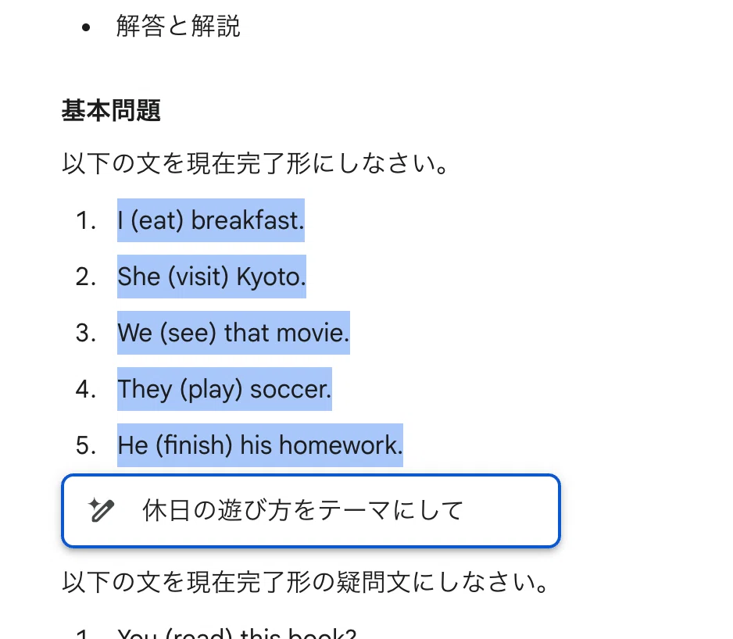This screenshot has height=639, width=733.
Task: Click the sentence They (play) soccer.
Action: [224, 389]
